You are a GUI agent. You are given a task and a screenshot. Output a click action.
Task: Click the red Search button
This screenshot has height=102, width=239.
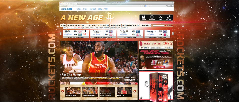[169, 26]
